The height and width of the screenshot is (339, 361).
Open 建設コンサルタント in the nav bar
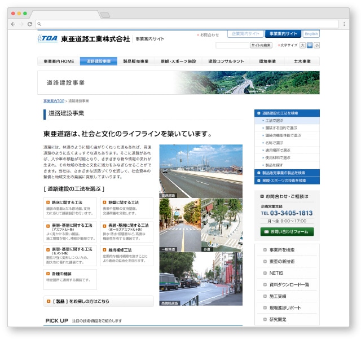(226, 61)
